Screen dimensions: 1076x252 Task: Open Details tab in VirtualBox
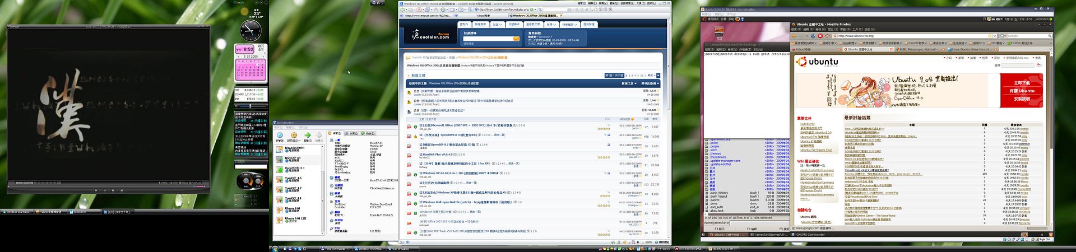point(336,133)
